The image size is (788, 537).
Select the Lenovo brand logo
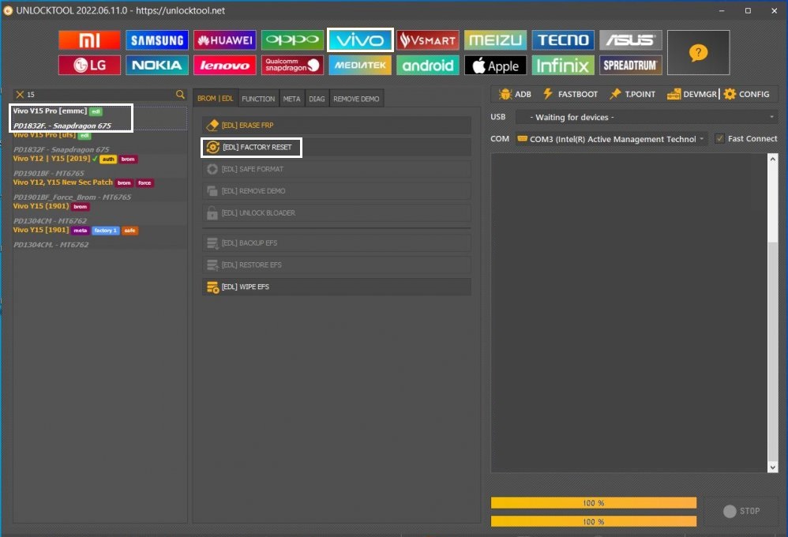[225, 65]
